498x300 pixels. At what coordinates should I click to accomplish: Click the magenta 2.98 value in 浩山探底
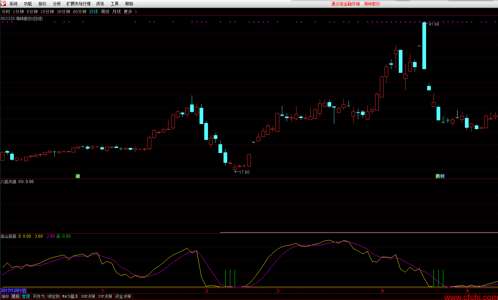(51, 236)
